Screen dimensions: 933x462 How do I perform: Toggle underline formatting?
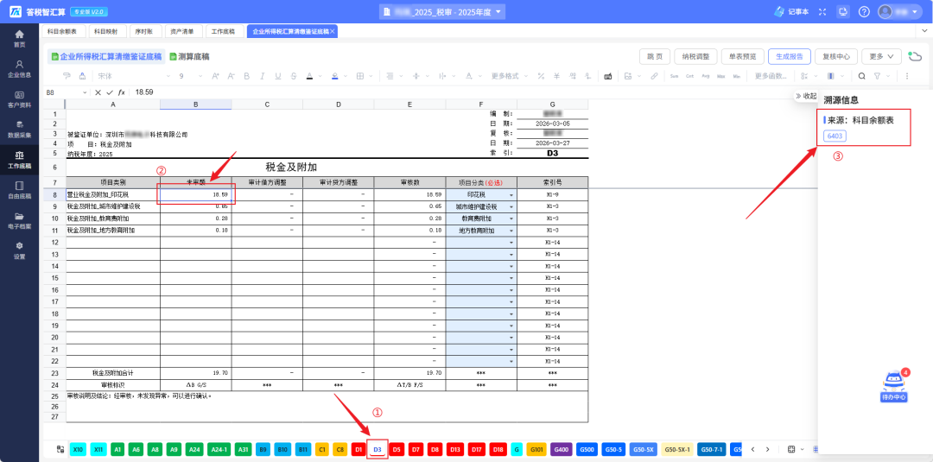[277, 76]
